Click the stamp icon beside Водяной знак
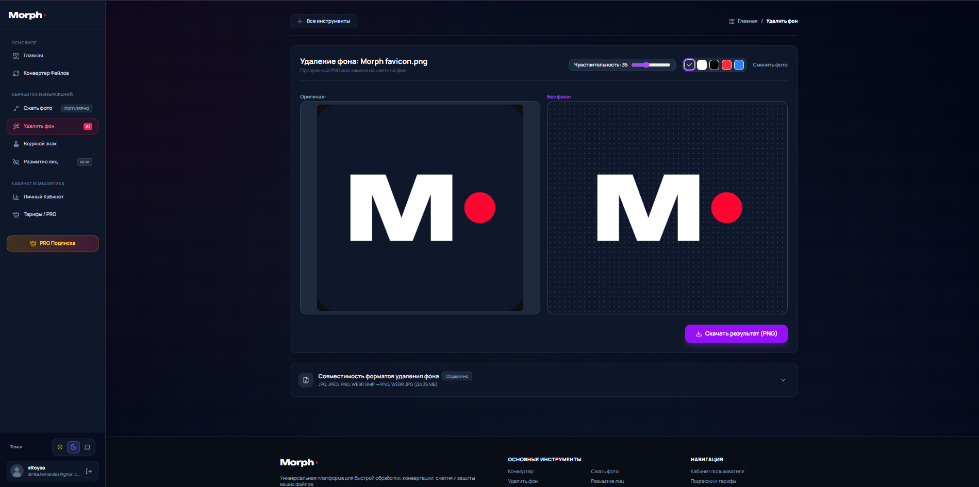 pyautogui.click(x=16, y=144)
